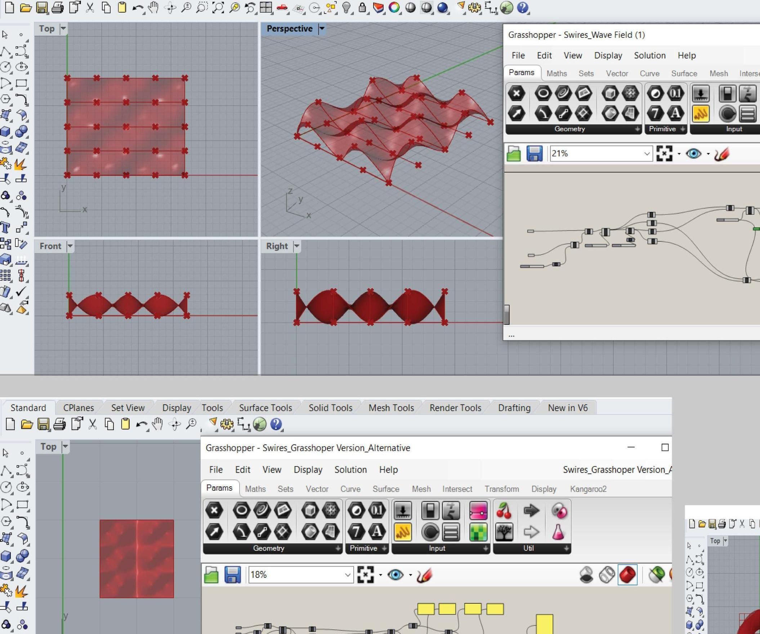The height and width of the screenshot is (634, 760).
Task: Select the green Image Sampler in lower Input panel
Action: click(478, 532)
